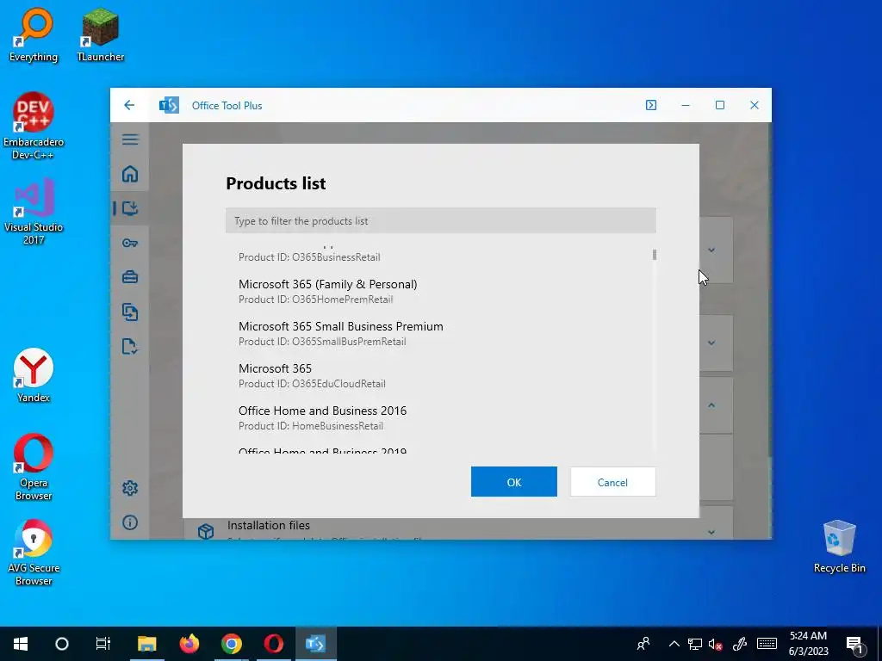This screenshot has width=882, height=661.
Task: Launch Opera from the taskbar
Action: (x=273, y=644)
